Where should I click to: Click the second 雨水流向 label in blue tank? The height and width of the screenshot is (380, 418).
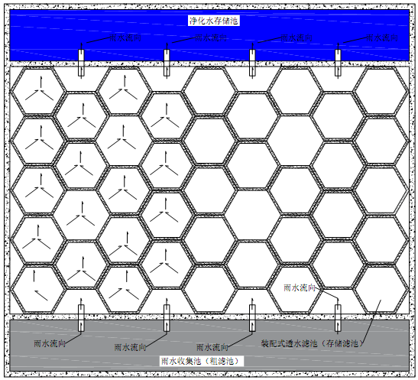tap(211, 38)
